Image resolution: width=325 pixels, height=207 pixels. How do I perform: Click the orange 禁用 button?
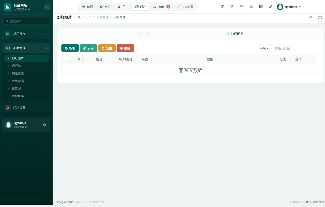[107, 48]
